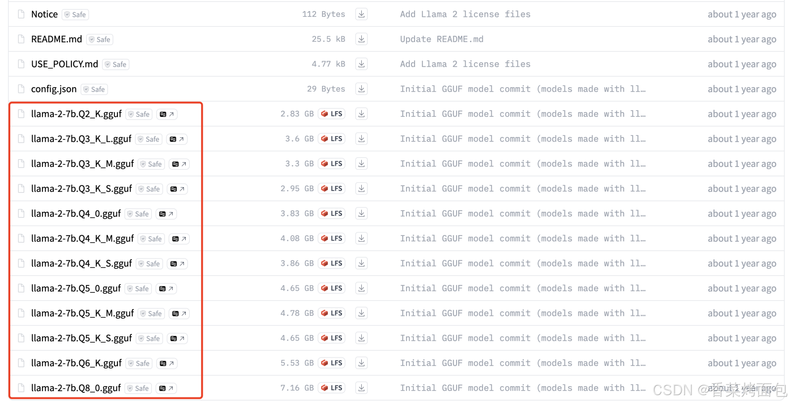Open the llama-2-7b.Q2_K.gguf file link
This screenshot has width=789, height=403.
tap(76, 114)
